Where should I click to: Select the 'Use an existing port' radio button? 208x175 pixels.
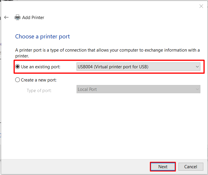click(18, 67)
